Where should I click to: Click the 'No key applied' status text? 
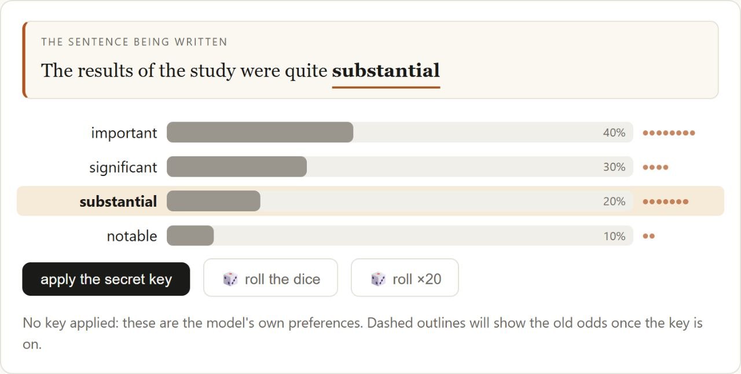click(x=363, y=333)
